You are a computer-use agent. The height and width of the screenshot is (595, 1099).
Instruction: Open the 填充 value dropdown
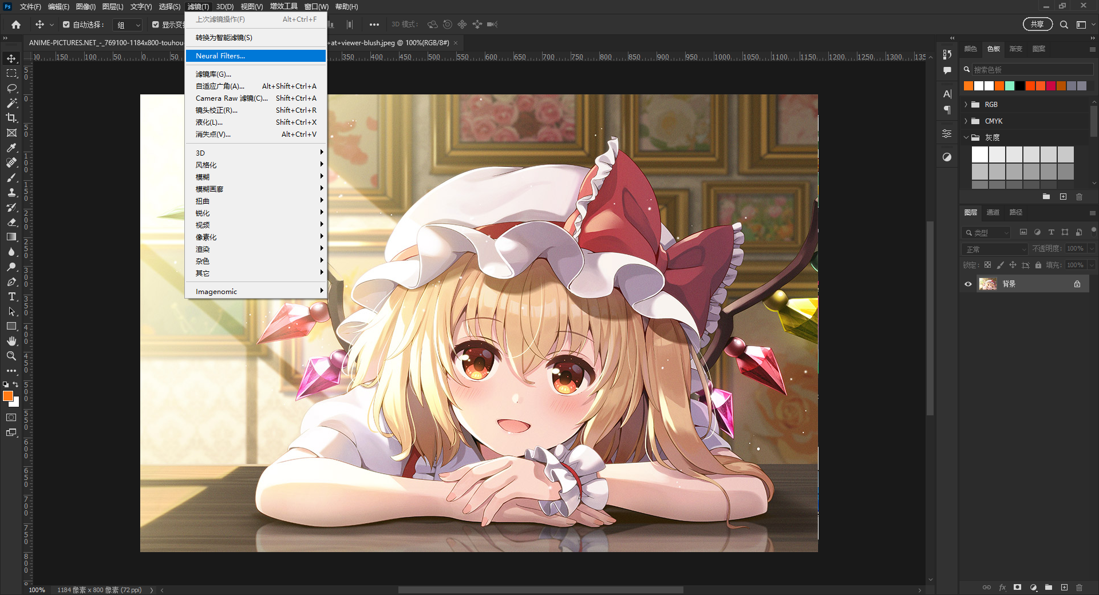tap(1092, 265)
